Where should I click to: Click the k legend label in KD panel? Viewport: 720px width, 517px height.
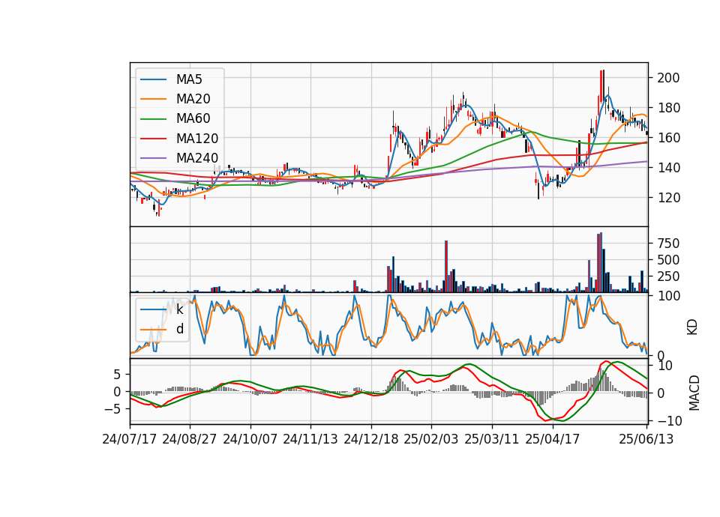[179, 309]
